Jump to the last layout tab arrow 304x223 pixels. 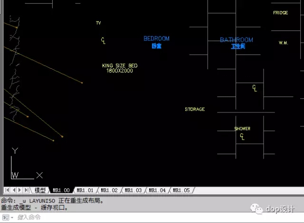pyautogui.click(x=27, y=190)
